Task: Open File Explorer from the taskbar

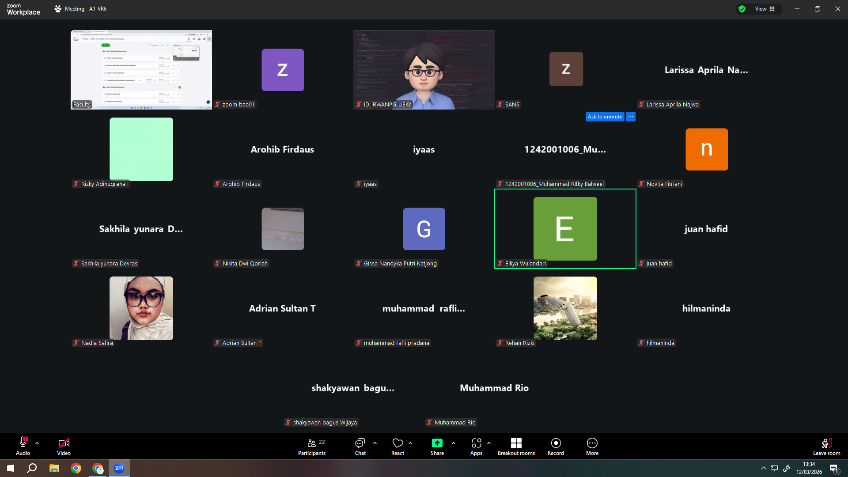Action: 54,468
